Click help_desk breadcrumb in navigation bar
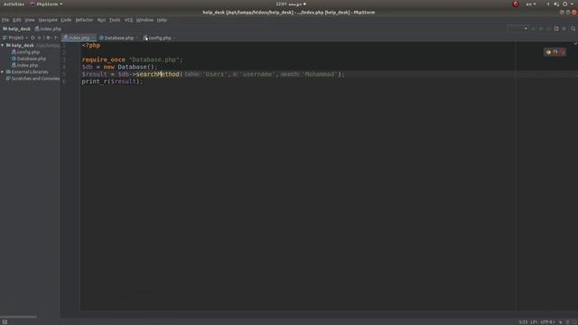 (x=17, y=29)
